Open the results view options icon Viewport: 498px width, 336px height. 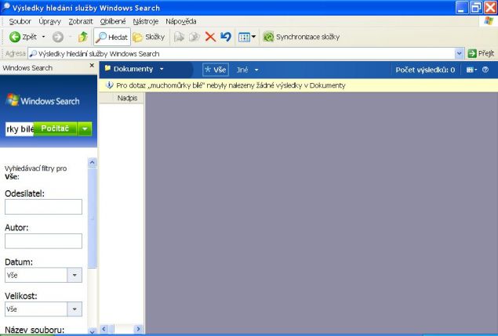471,70
